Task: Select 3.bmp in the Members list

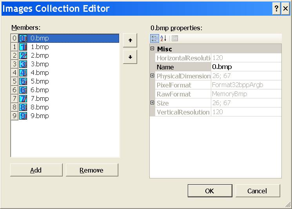Action: [x=40, y=64]
